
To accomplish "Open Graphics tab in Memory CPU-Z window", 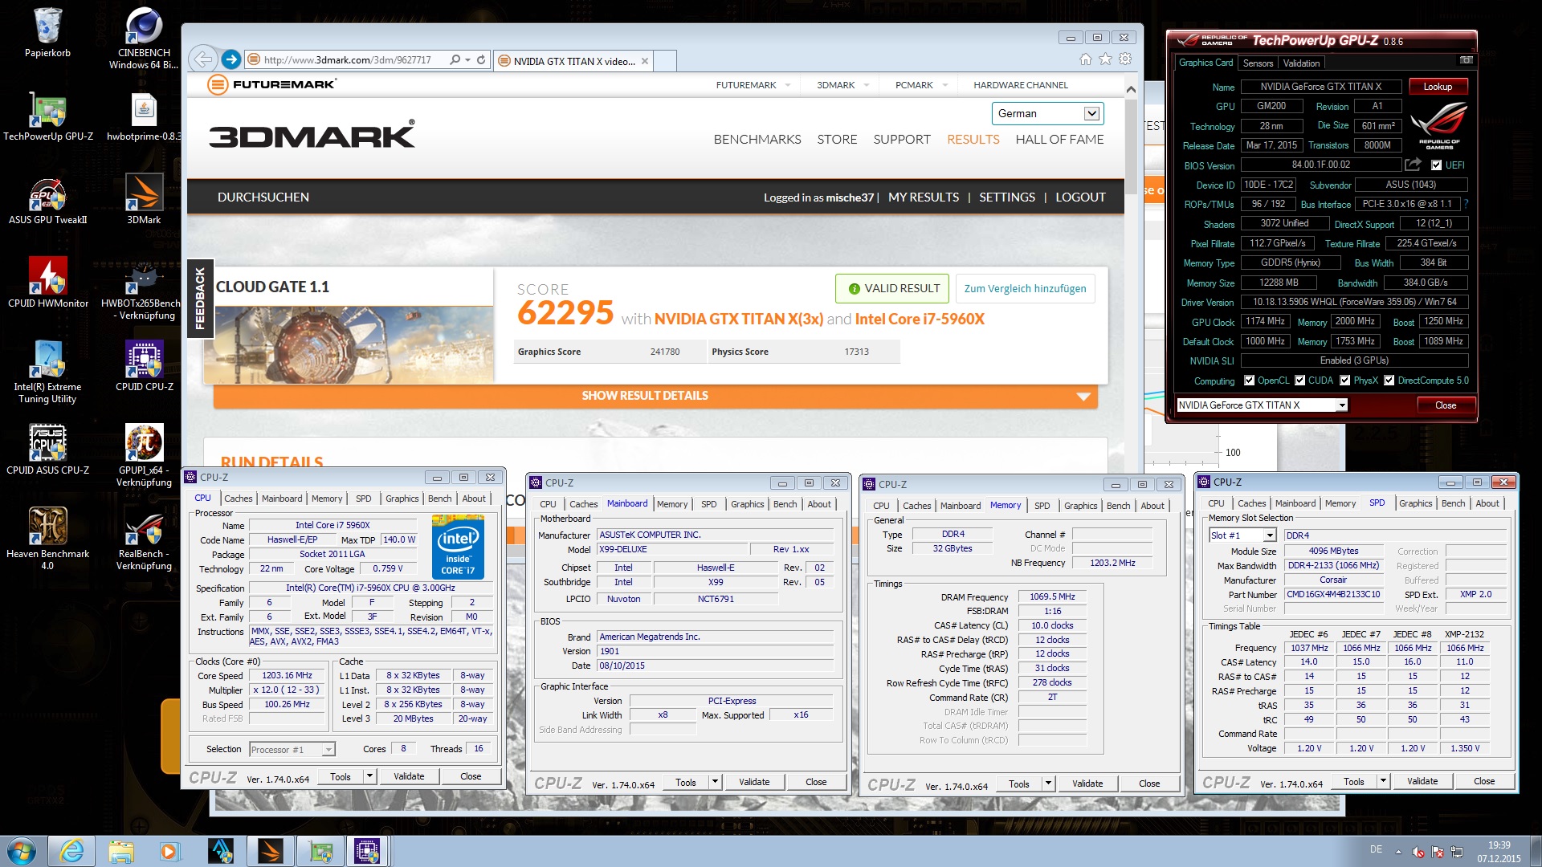I will (x=1080, y=506).
